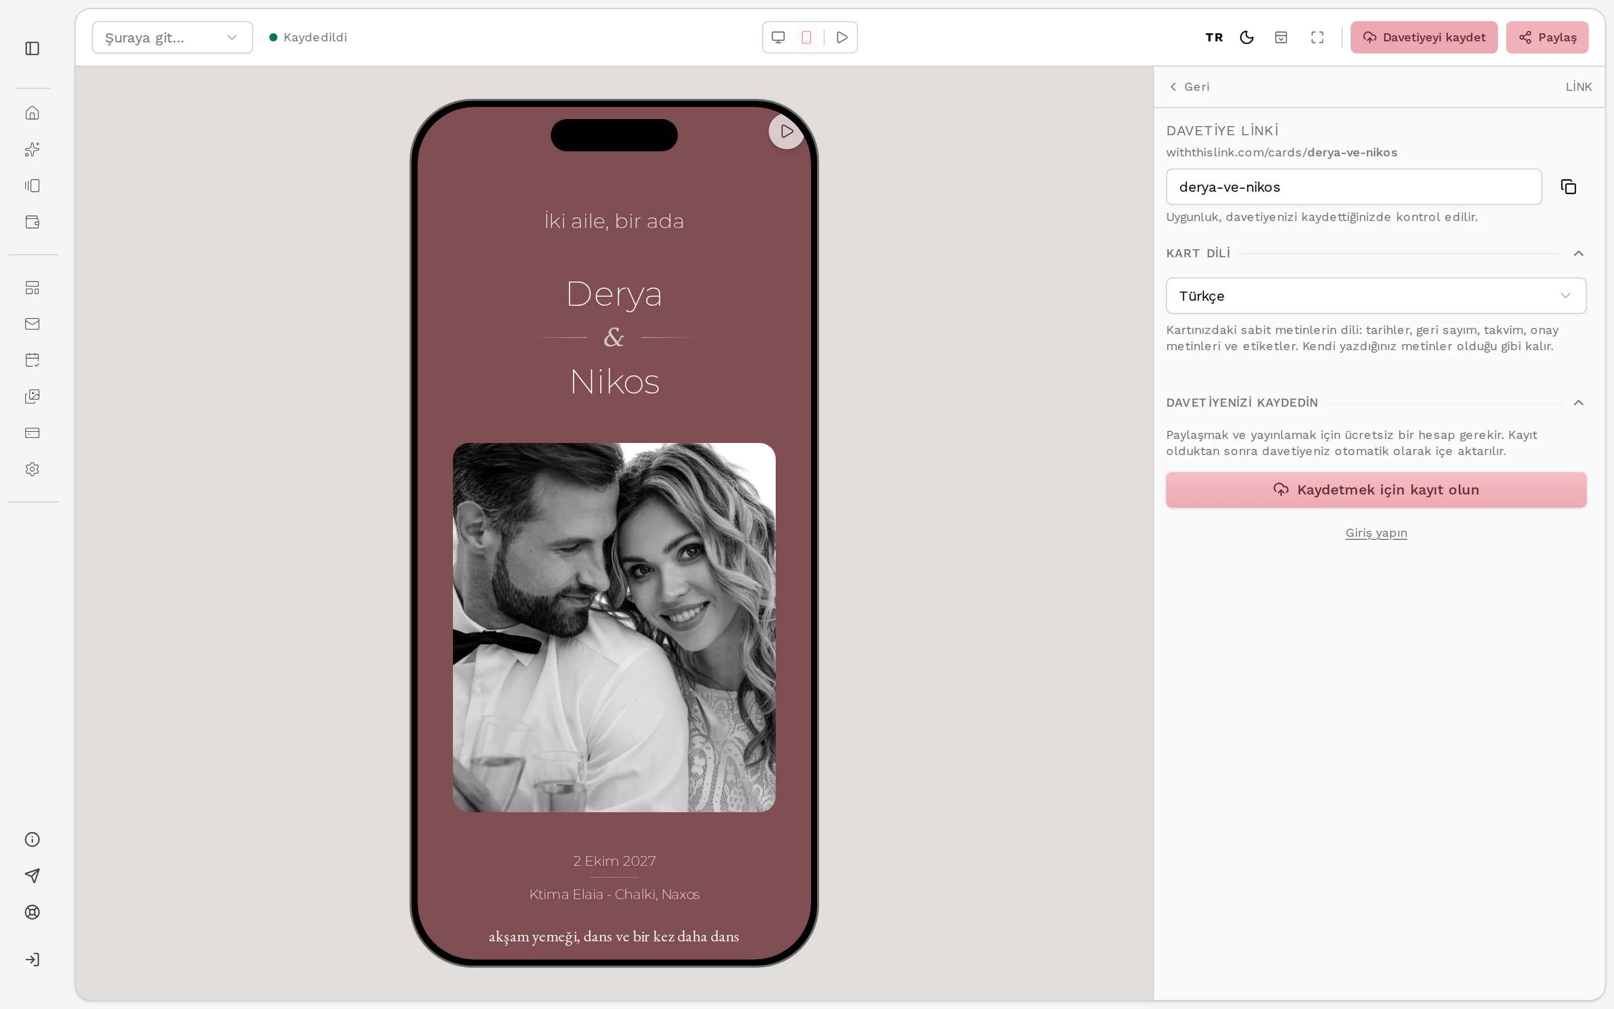Click the info circle icon in sidebar
The image size is (1614, 1009).
coord(32,839)
